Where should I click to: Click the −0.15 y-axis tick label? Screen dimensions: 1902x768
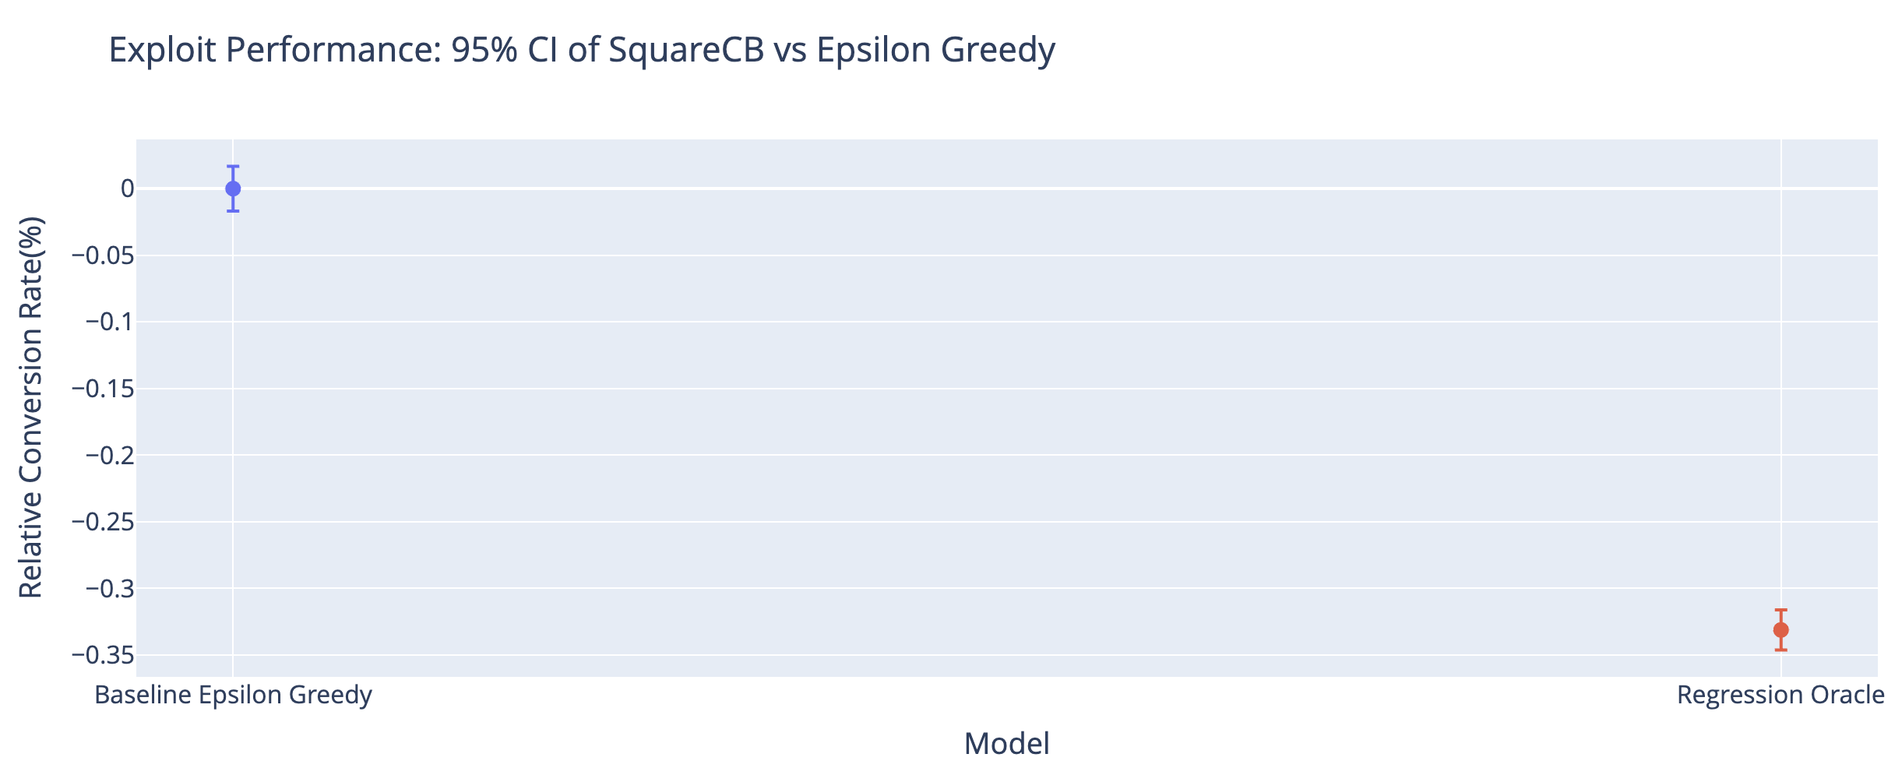103,389
